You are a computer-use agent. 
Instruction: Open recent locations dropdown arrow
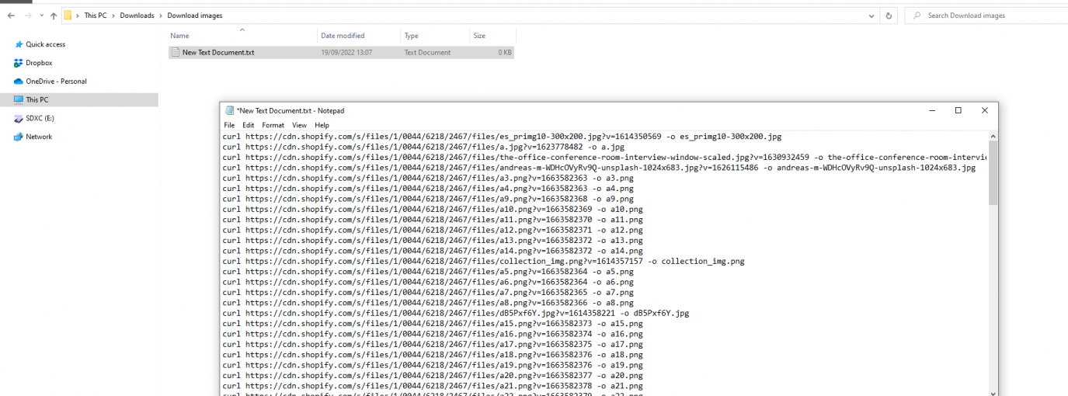pos(40,16)
